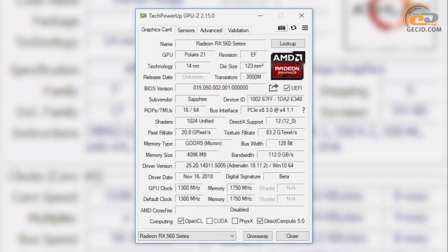
Task: Click the Release Date field Unknown
Action: point(193,77)
